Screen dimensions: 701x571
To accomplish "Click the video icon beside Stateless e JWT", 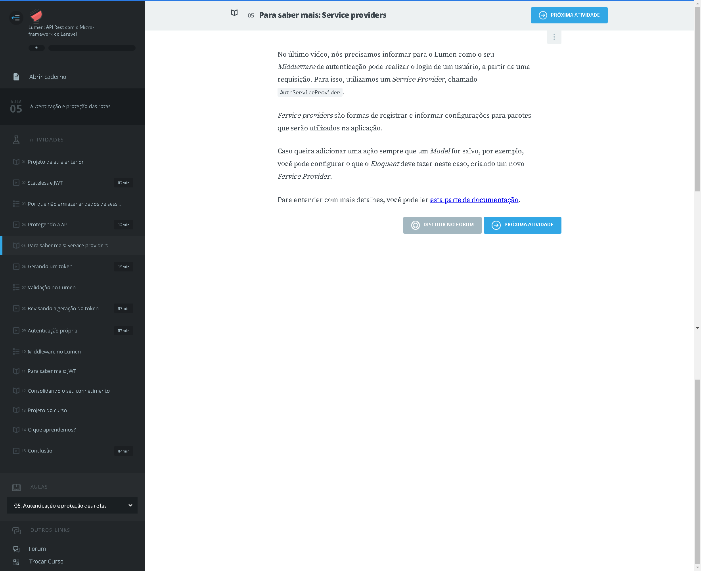I will coord(16,183).
